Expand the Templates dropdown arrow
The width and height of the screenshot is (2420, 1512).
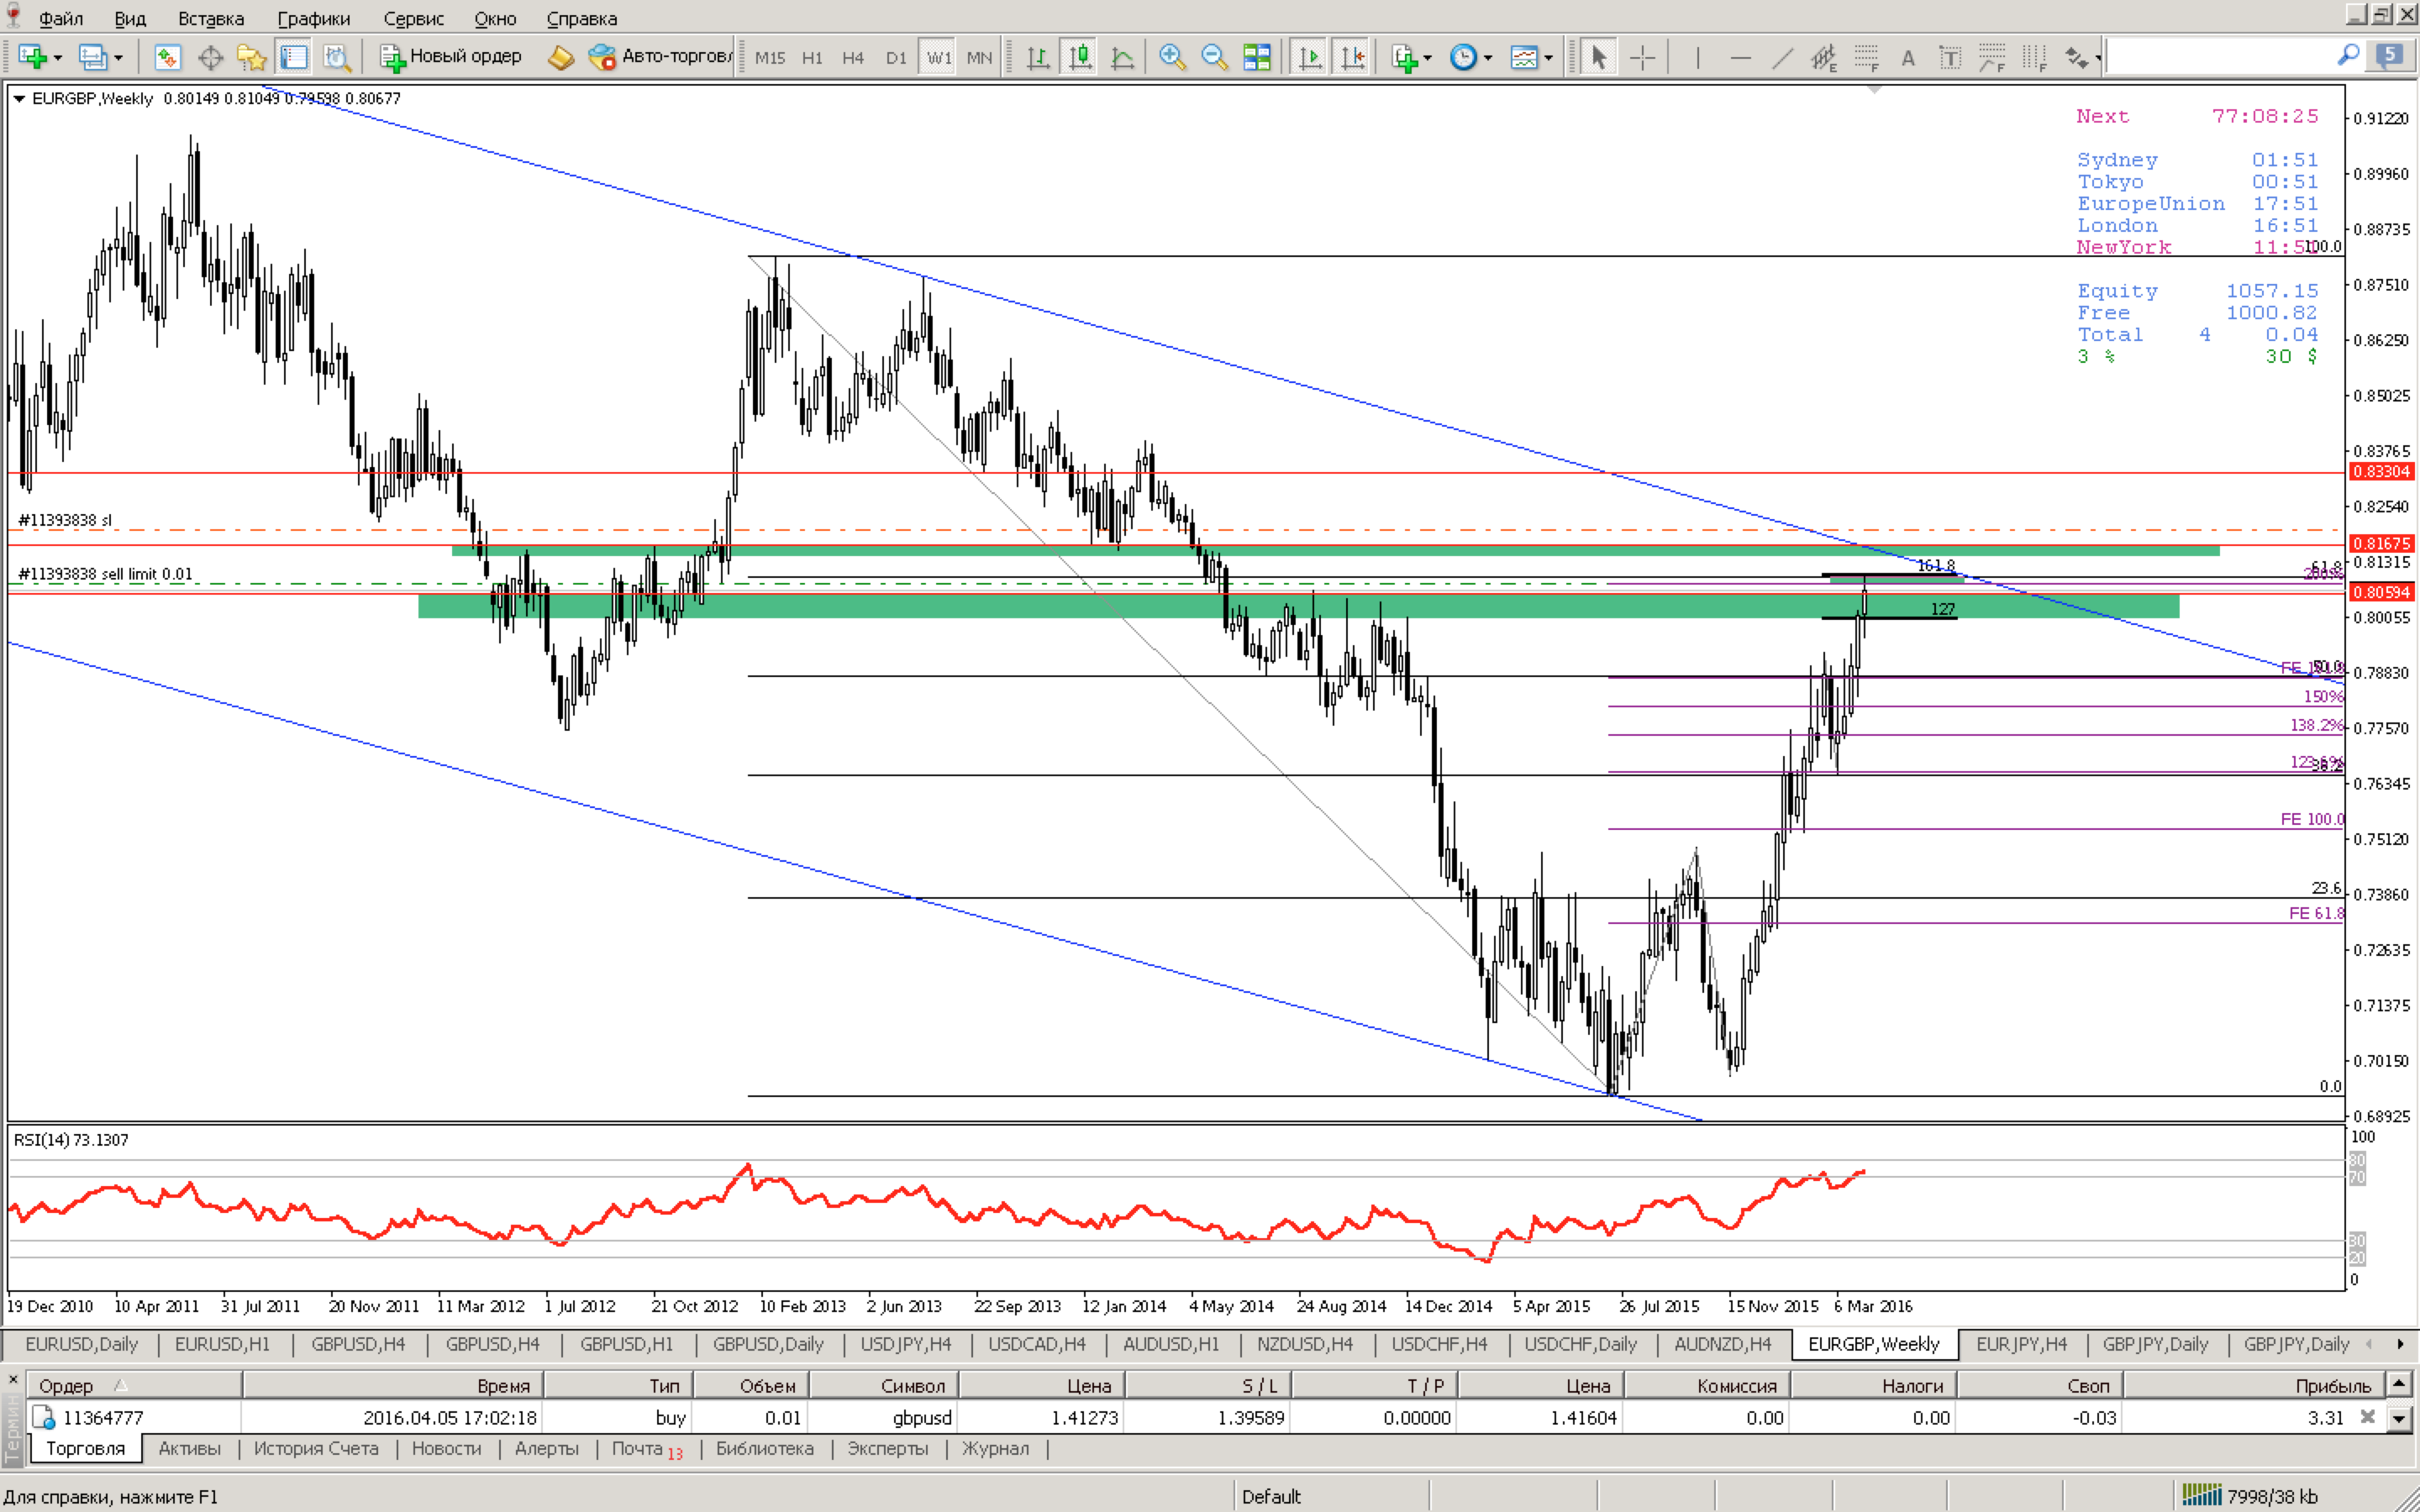(x=1548, y=58)
